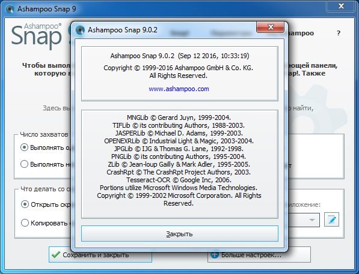359x274 pixels.
Task: Choose the "Открыть" screenshot radio option
Action: click(x=25, y=204)
